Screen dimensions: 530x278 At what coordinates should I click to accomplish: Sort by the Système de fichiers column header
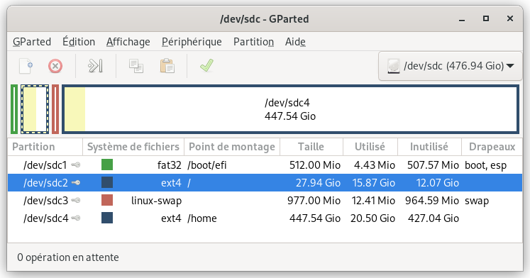(133, 147)
